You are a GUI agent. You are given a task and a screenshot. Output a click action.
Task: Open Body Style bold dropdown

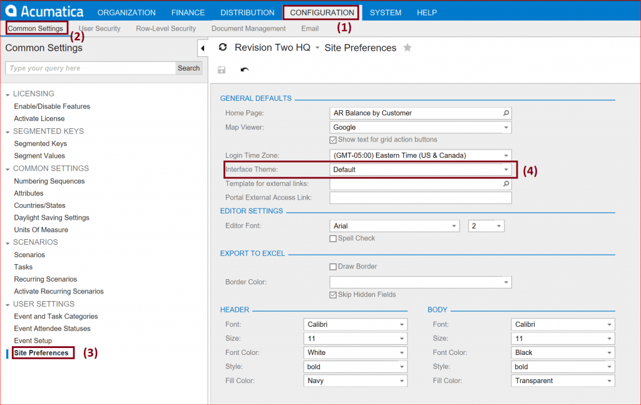pyautogui.click(x=609, y=367)
